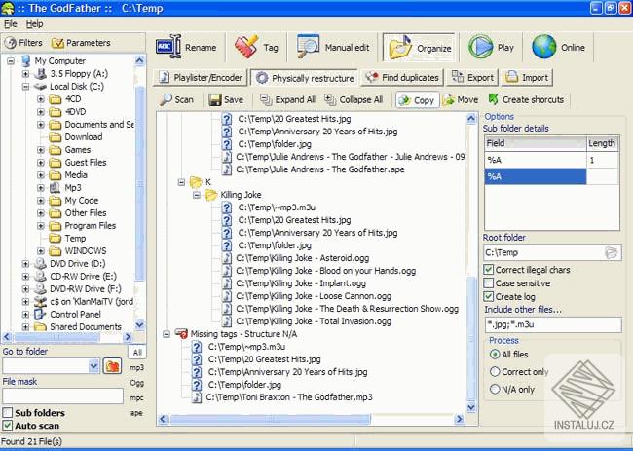Select Move mode in the toolbar
633x451 pixels.
461,99
